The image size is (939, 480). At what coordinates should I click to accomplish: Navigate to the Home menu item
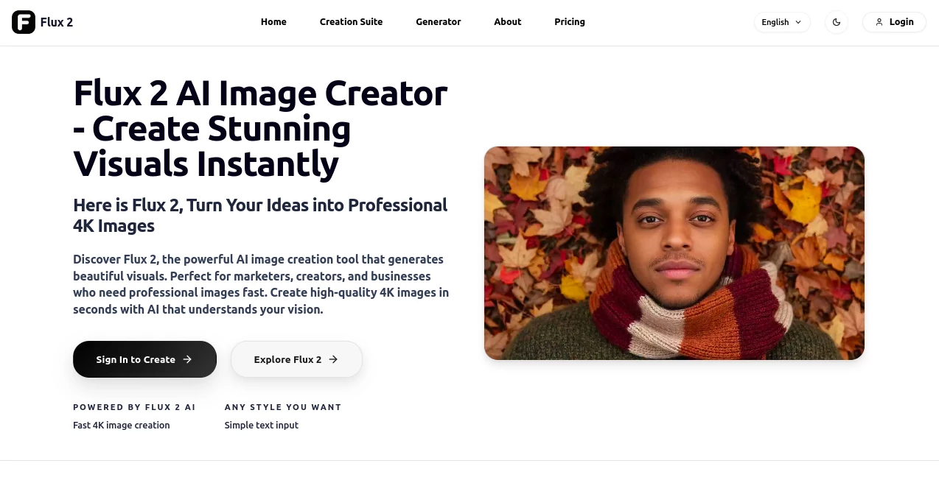273,22
